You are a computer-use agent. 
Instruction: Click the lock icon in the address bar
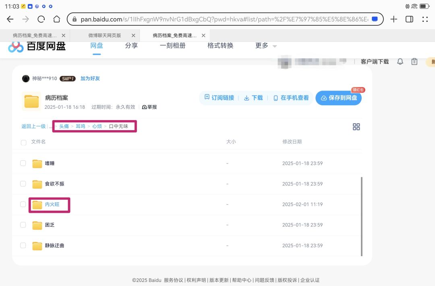[x=75, y=19]
